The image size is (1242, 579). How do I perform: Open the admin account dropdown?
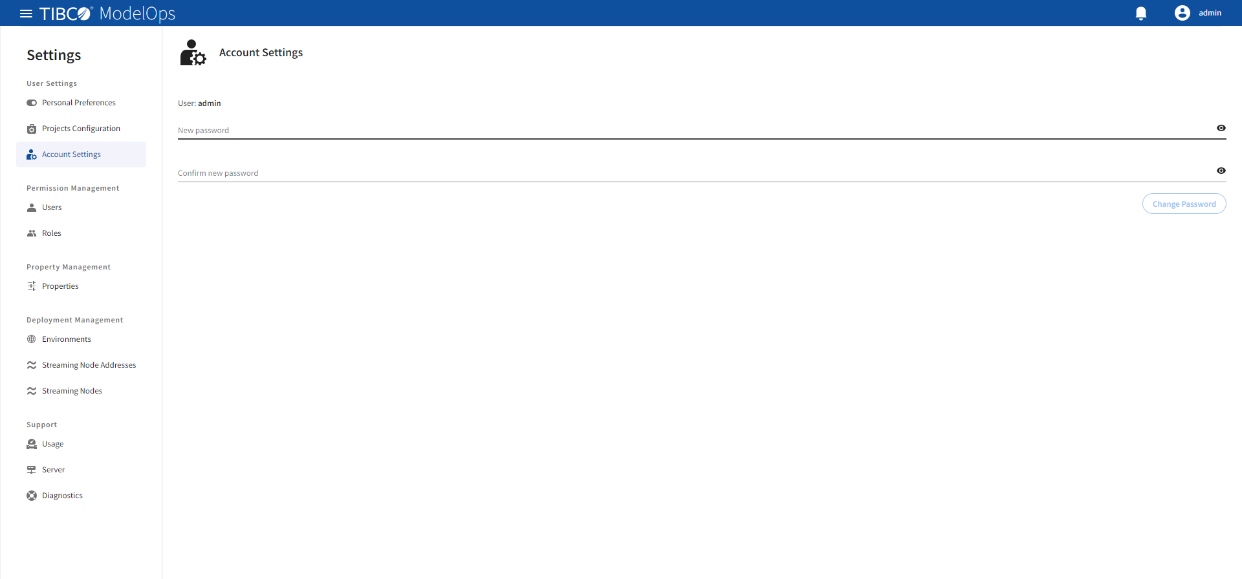coord(1198,13)
